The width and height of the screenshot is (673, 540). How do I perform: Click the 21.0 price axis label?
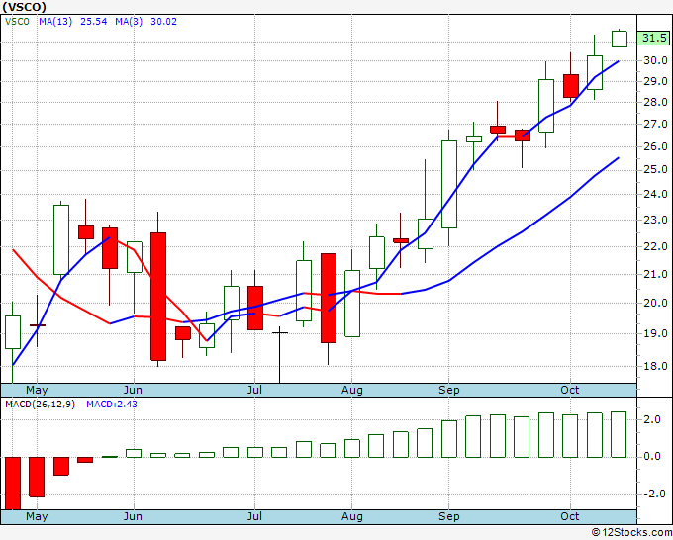[x=655, y=274]
